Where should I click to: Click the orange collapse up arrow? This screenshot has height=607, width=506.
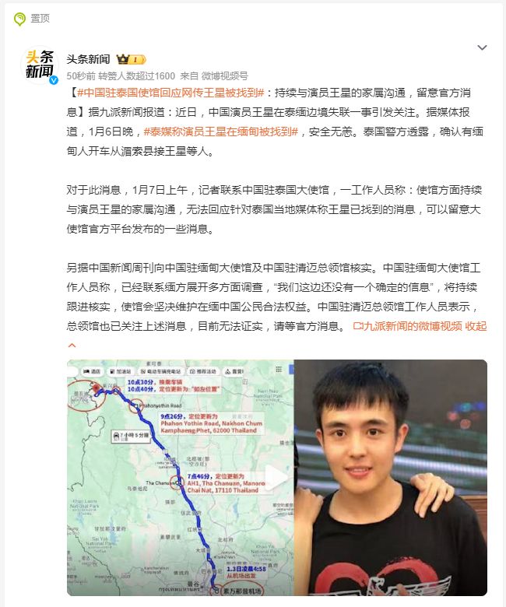72,346
